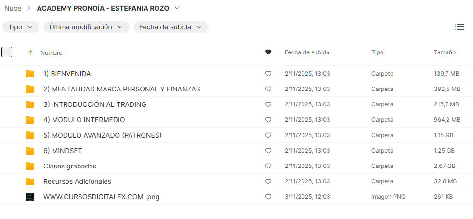Open the Fecha de subida filter dropdown
This screenshot has height=219, width=473.
coord(171,27)
